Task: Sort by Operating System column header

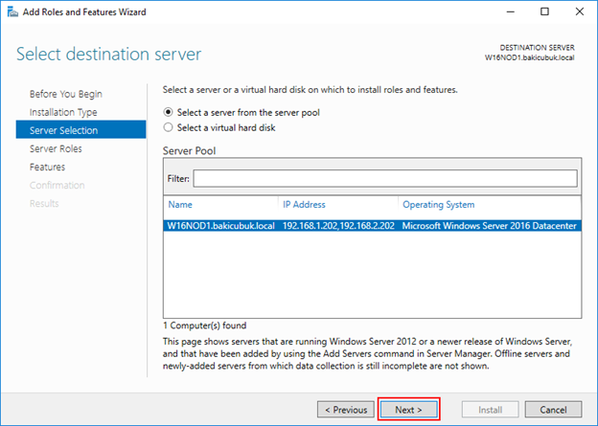Action: (490, 205)
